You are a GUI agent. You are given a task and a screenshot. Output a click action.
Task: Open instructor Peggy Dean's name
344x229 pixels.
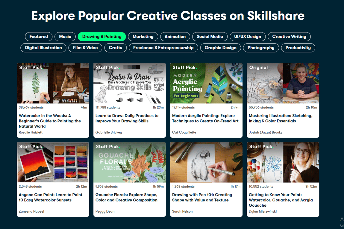tap(105, 211)
